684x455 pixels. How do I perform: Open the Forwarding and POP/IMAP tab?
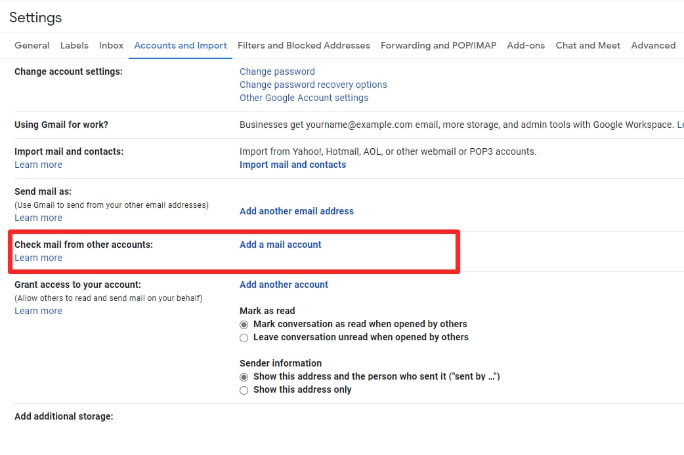coord(438,45)
